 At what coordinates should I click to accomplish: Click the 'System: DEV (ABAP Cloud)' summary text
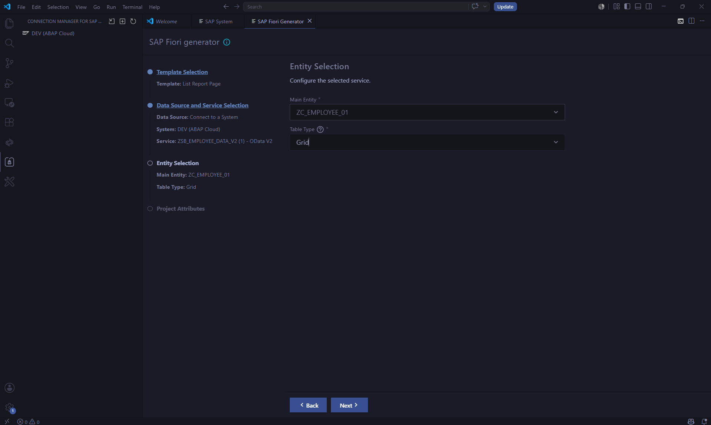pos(188,129)
